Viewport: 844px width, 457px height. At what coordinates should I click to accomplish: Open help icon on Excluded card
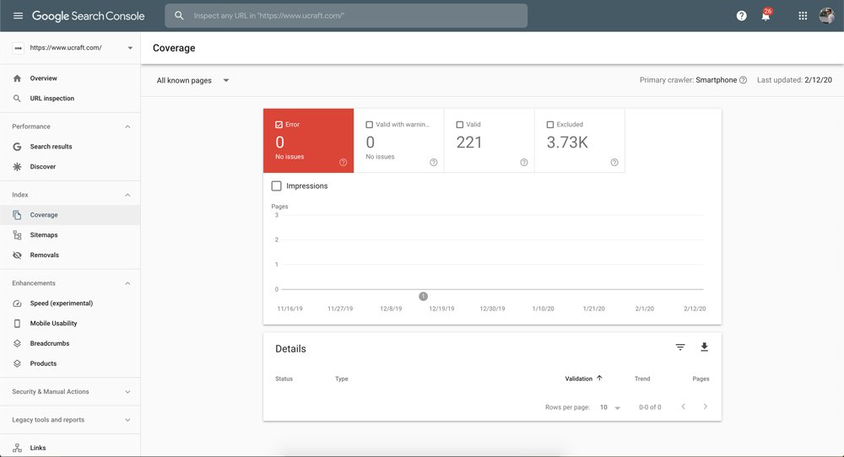pyautogui.click(x=614, y=163)
